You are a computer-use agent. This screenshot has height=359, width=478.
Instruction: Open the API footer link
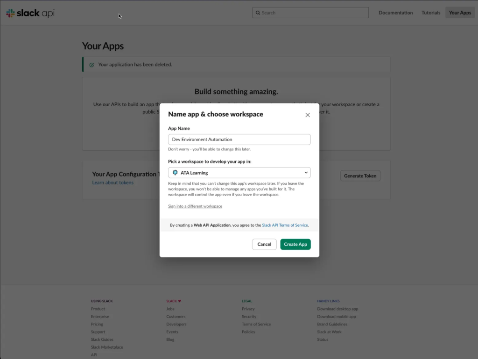(x=94, y=355)
